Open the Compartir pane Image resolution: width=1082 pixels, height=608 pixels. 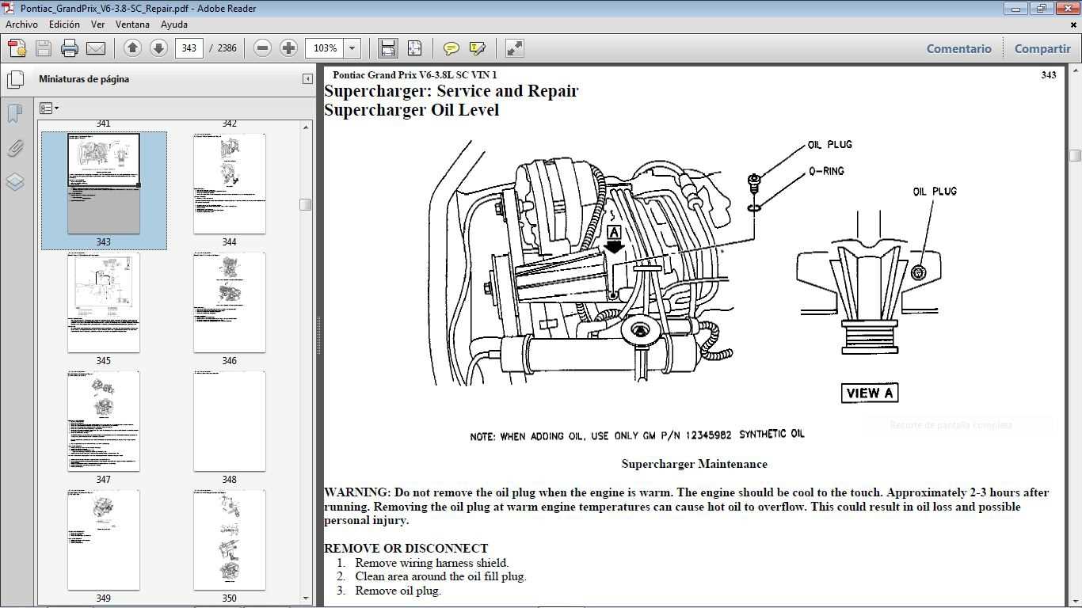[1042, 48]
